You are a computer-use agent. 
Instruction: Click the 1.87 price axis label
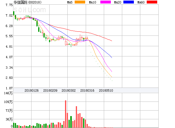pyautogui.click(x=9, y=88)
